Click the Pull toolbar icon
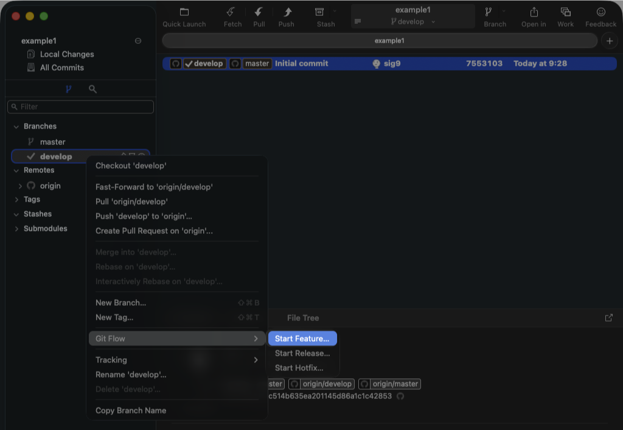 point(259,12)
